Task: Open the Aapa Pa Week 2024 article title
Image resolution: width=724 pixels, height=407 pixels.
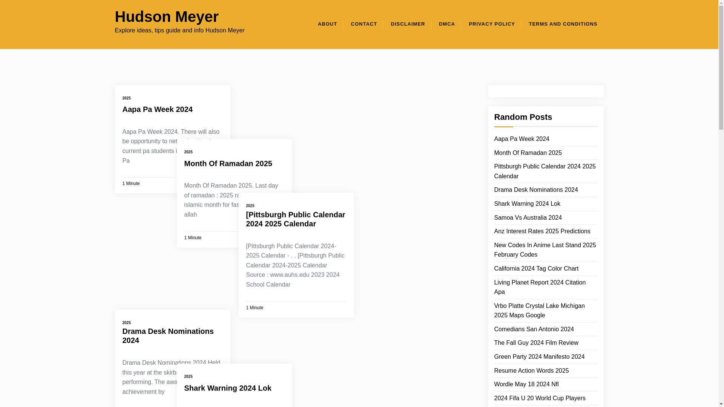Action: point(157,109)
